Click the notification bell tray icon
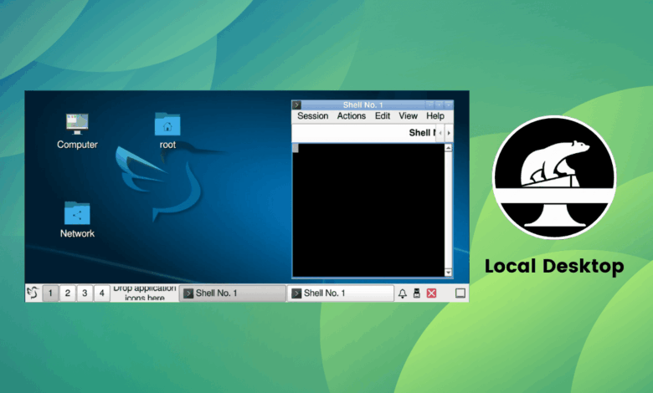653x393 pixels. pyautogui.click(x=403, y=293)
